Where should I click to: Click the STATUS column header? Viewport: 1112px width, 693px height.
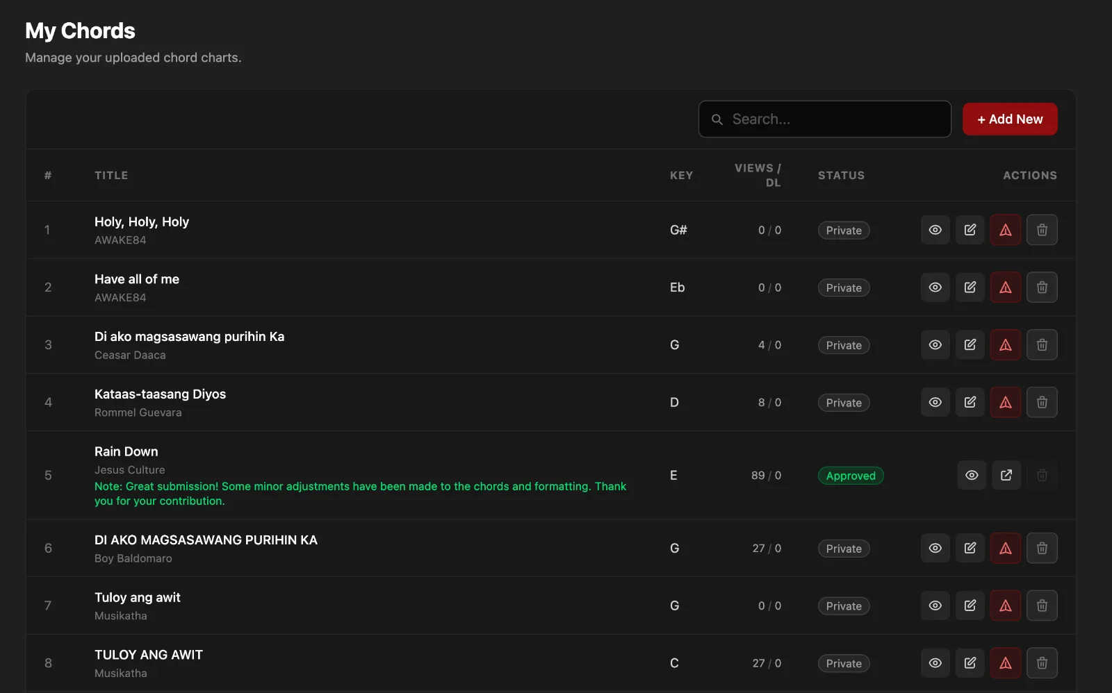click(x=841, y=176)
